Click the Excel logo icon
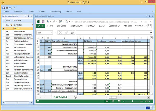This screenshot has width=156, height=111. point(38,21)
